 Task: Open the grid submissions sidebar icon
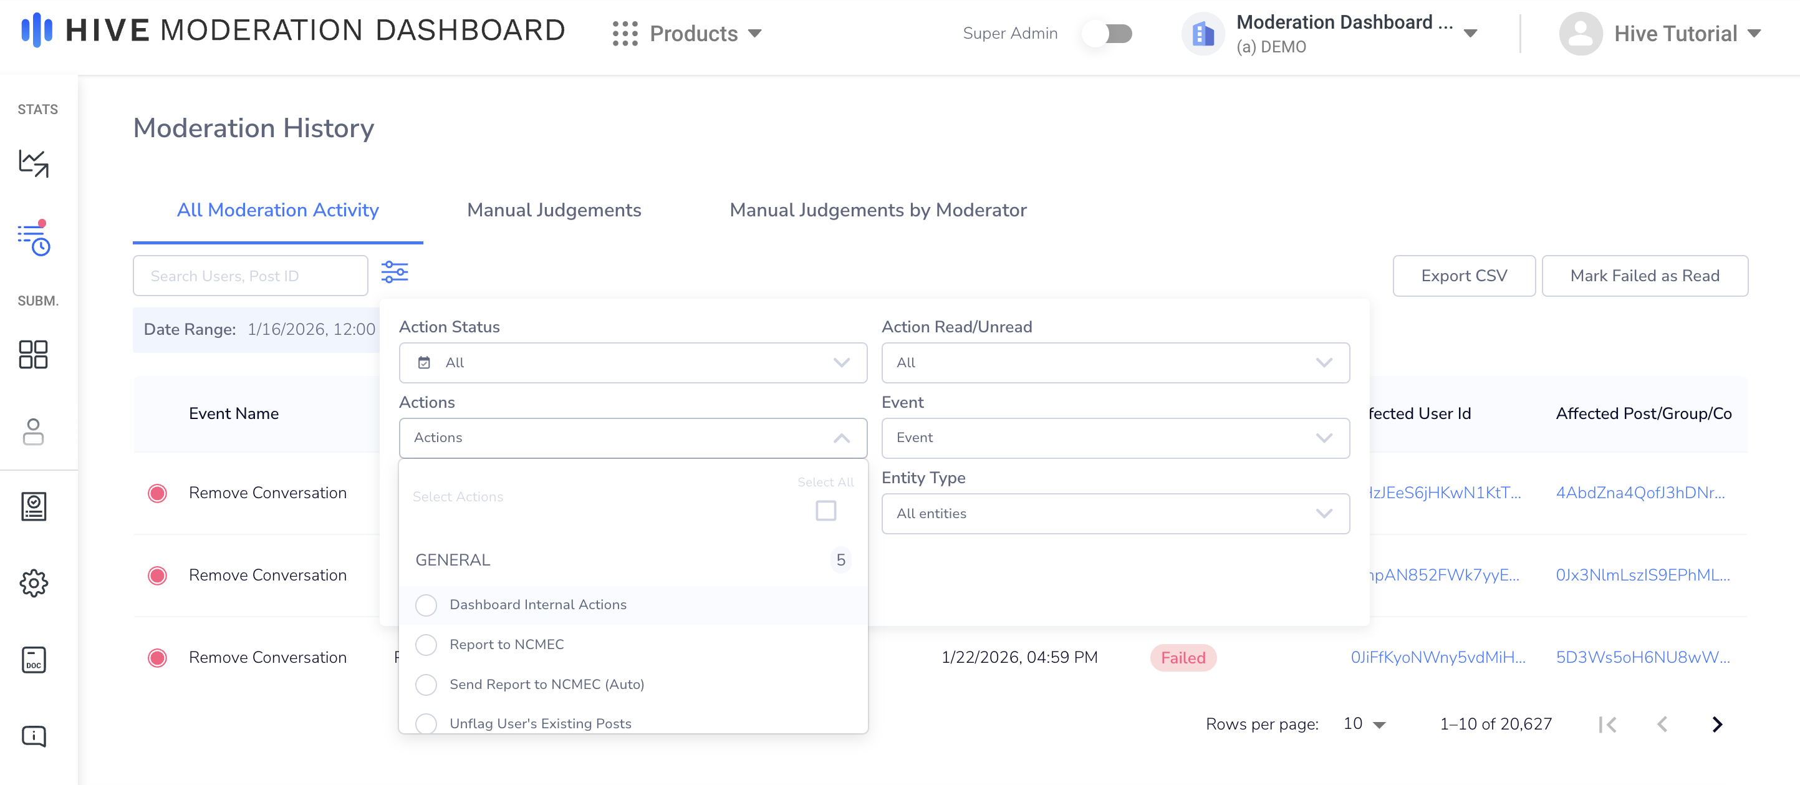(x=34, y=354)
